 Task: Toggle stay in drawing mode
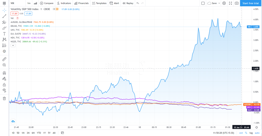4,79
